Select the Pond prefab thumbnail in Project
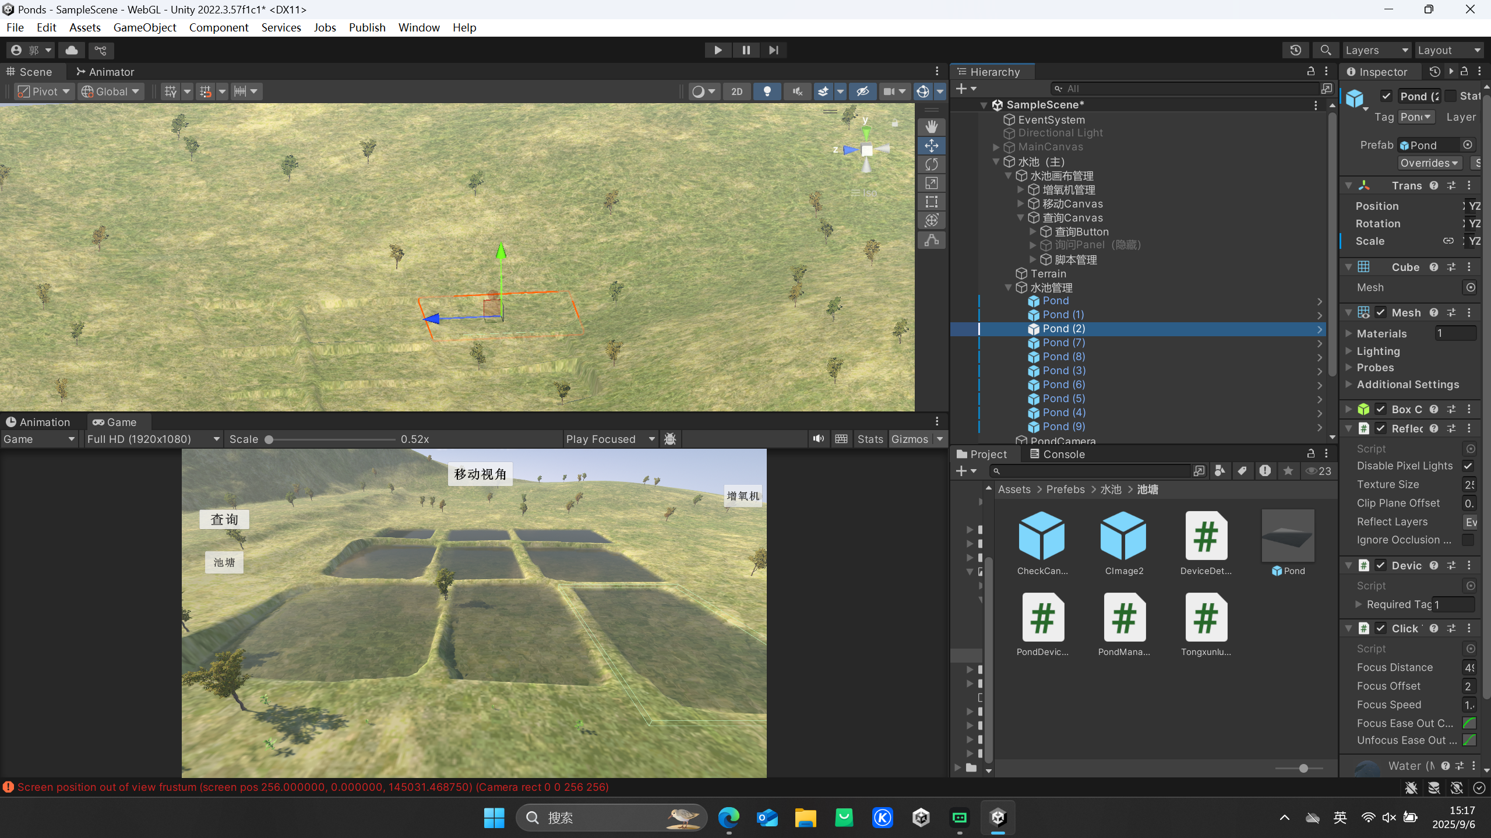Image resolution: width=1491 pixels, height=838 pixels. click(1288, 536)
